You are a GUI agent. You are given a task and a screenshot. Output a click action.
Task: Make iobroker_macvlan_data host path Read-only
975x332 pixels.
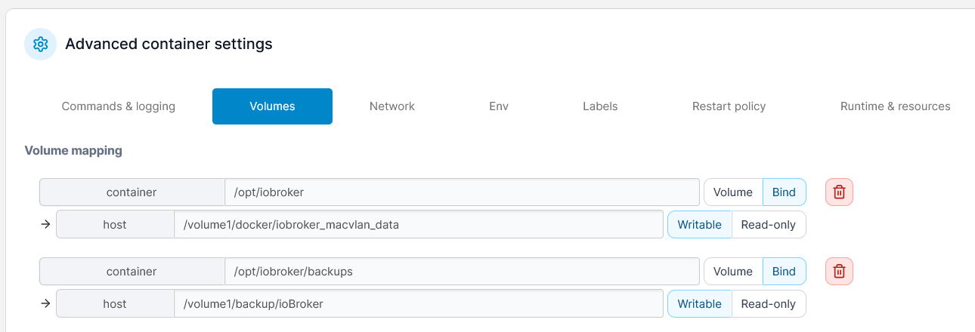coord(768,225)
